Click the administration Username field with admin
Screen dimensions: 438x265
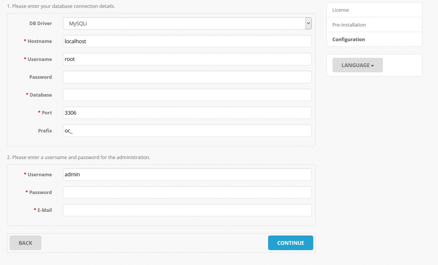tap(187, 175)
